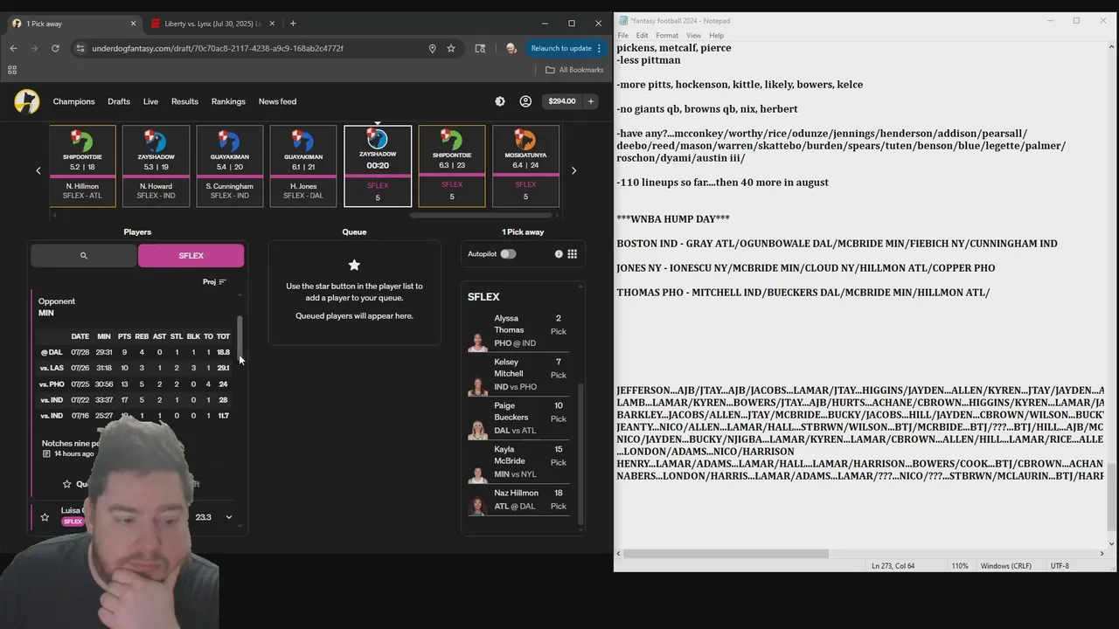Open the grid view icon in draft panel
This screenshot has width=1119, height=629.
pos(573,254)
